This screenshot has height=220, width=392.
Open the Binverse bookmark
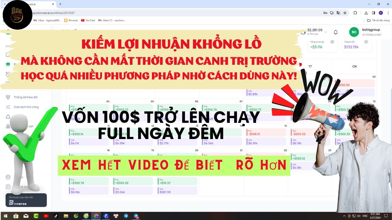click(71, 20)
